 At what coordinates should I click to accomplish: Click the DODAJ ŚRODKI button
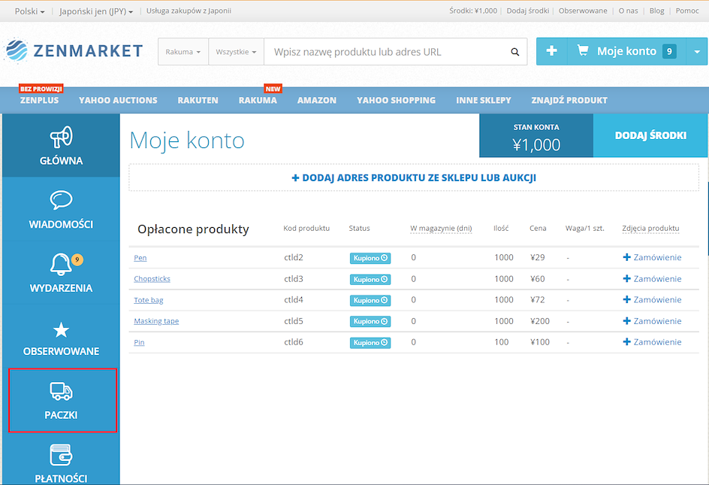650,135
